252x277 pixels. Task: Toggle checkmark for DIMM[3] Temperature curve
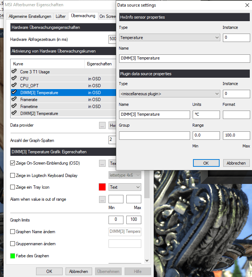coord(14,92)
